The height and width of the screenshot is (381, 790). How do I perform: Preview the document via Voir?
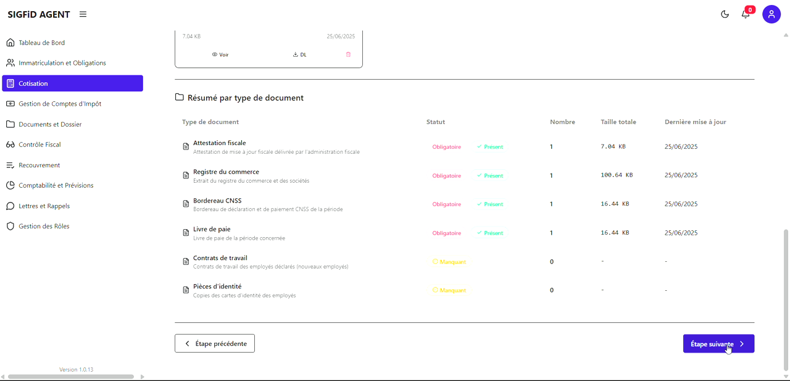(220, 54)
